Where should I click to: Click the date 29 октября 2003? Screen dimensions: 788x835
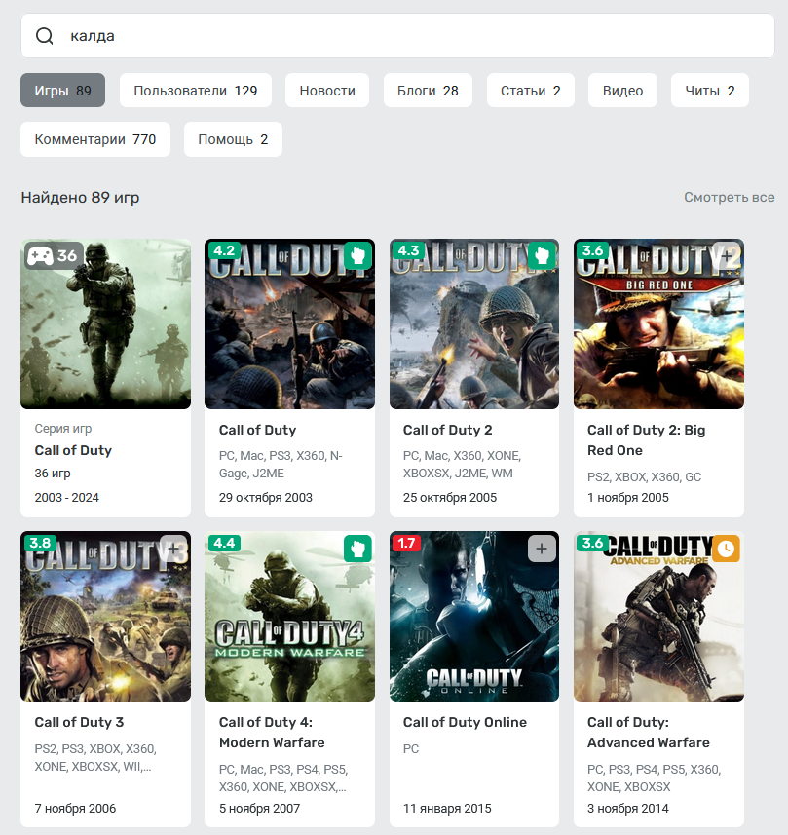(x=265, y=497)
